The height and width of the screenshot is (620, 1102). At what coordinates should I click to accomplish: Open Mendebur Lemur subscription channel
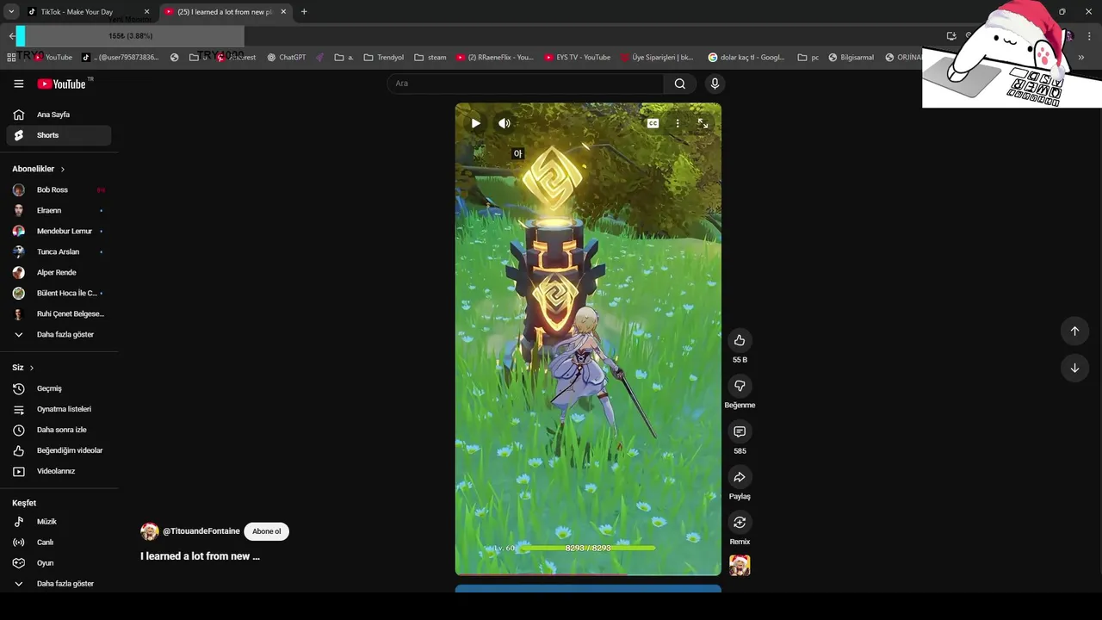click(59, 231)
